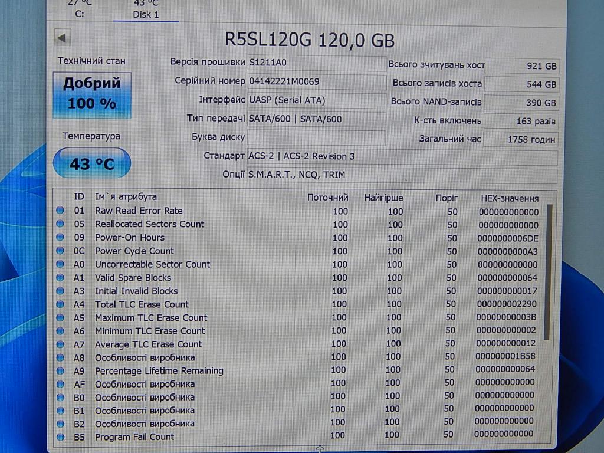
Task: Select the Total TLC Erase Count row name
Action: coord(142,304)
